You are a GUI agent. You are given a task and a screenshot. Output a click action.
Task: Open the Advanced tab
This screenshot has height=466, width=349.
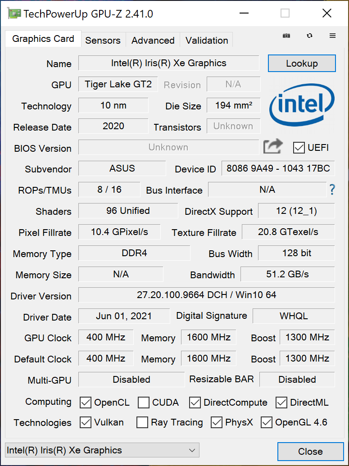tap(153, 40)
